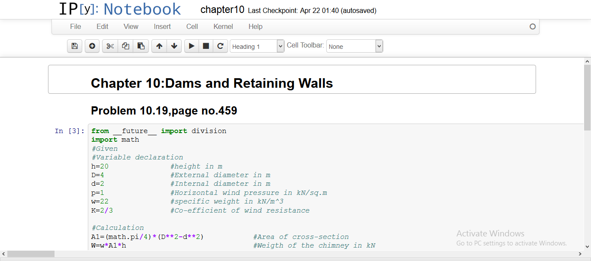
Task: Insert cell below with plus icon
Action: pyautogui.click(x=92, y=46)
